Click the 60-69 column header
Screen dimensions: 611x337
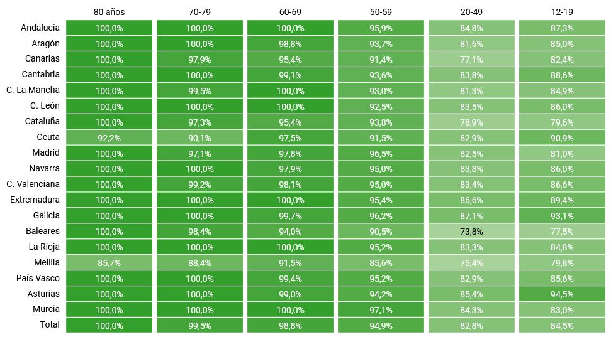tap(290, 12)
